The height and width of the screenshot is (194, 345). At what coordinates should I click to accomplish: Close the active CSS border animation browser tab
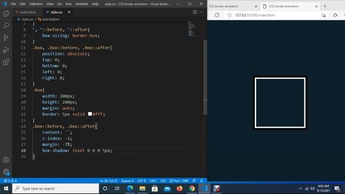pyautogui.click(x=316, y=6)
